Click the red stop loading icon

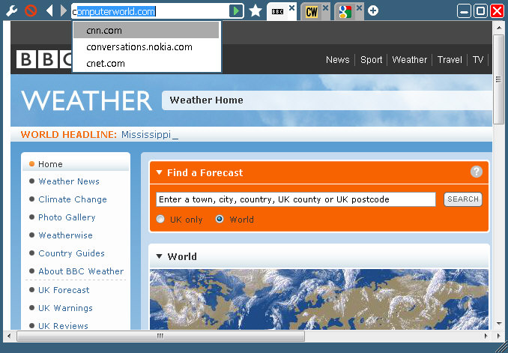(x=31, y=11)
